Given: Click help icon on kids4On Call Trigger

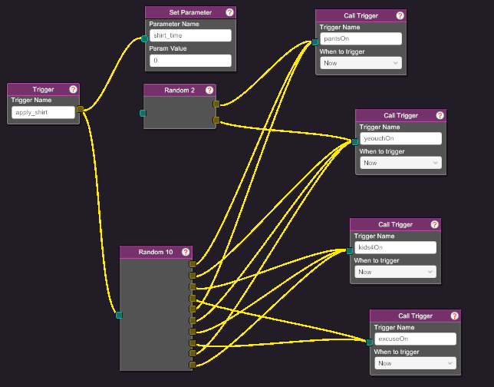Looking at the screenshot, I should click(434, 225).
